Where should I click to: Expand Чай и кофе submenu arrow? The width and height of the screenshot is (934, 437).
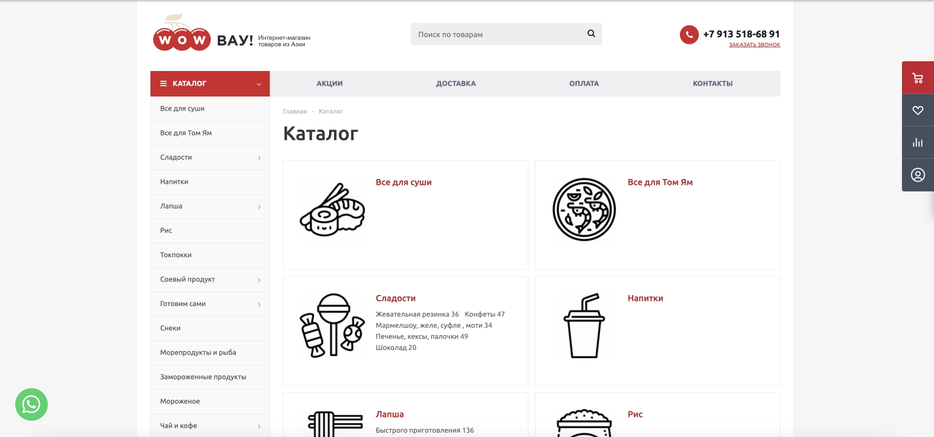pyautogui.click(x=259, y=426)
